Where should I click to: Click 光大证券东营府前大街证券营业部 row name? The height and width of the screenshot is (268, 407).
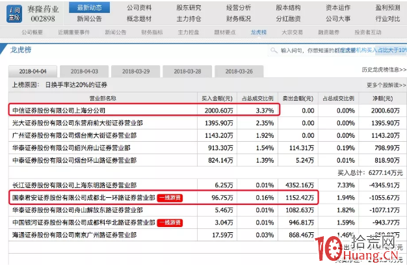[77, 123]
